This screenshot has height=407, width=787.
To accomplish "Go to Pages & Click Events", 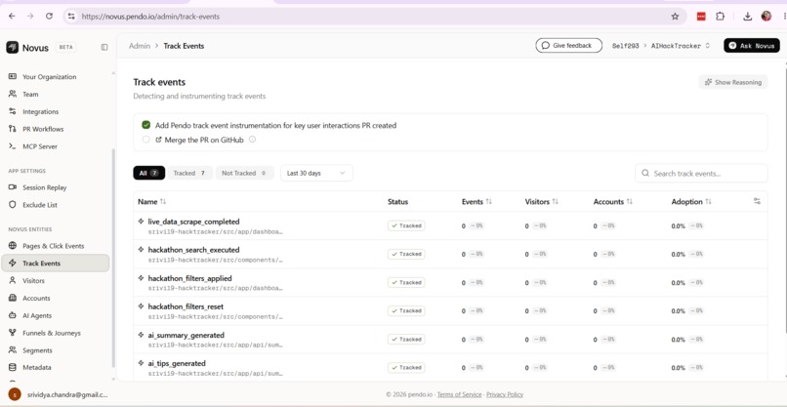I will (53, 246).
